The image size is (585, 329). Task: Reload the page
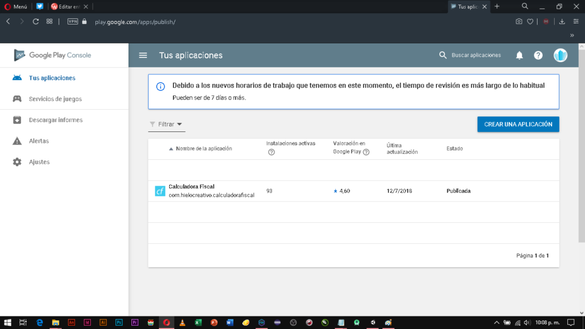[35, 22]
